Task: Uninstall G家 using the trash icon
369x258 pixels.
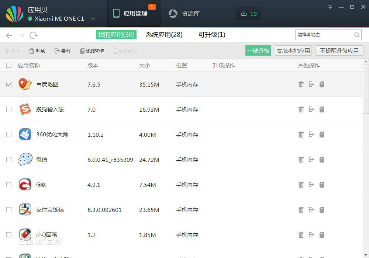Action: click(x=301, y=185)
